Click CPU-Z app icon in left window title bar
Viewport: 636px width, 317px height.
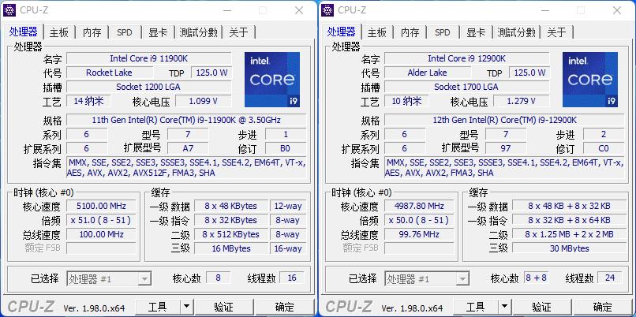(9, 10)
